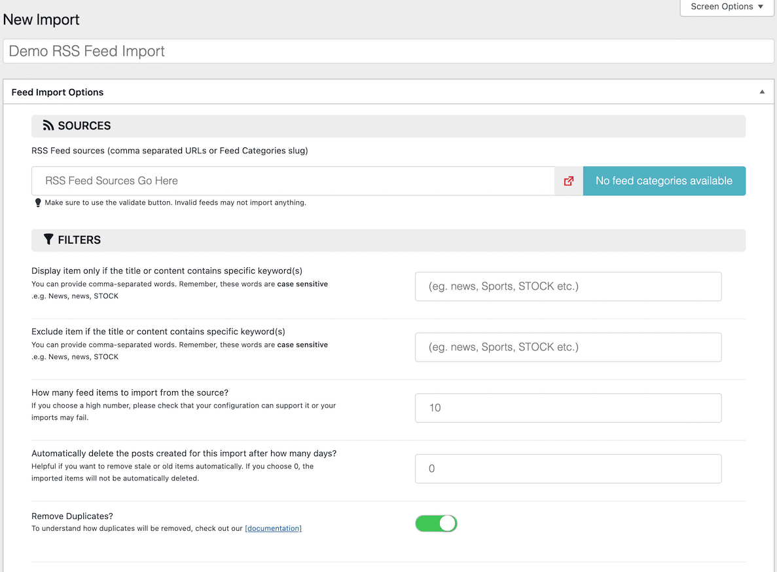Image resolution: width=777 pixels, height=572 pixels.
Task: Click the auto-delete days field
Action: click(x=568, y=469)
